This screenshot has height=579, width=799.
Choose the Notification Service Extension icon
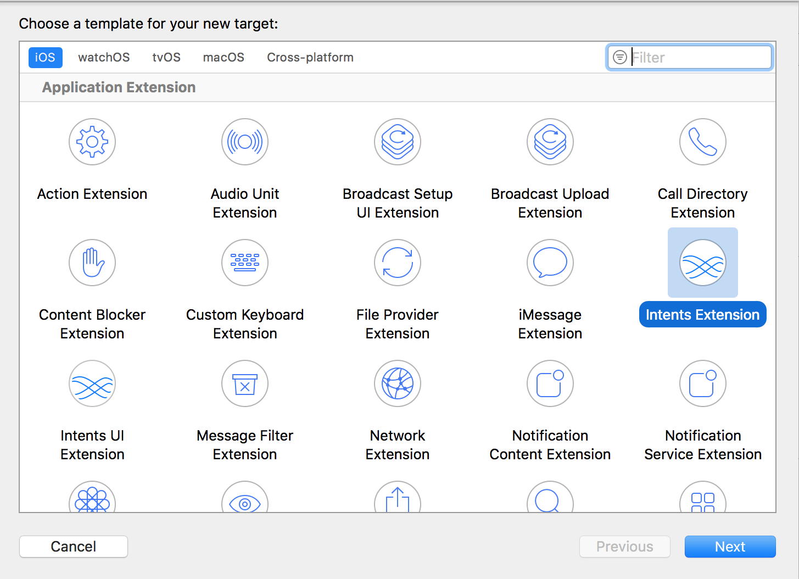(703, 383)
